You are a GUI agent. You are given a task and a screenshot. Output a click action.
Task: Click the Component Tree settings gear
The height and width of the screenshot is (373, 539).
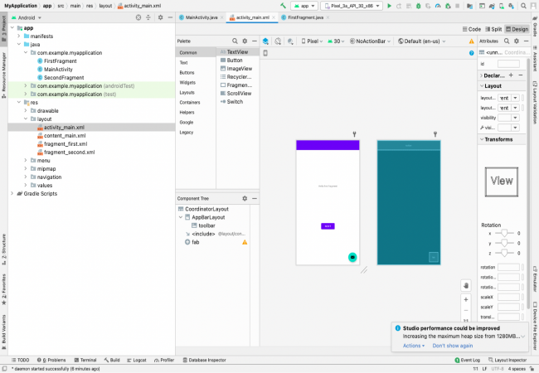point(245,198)
